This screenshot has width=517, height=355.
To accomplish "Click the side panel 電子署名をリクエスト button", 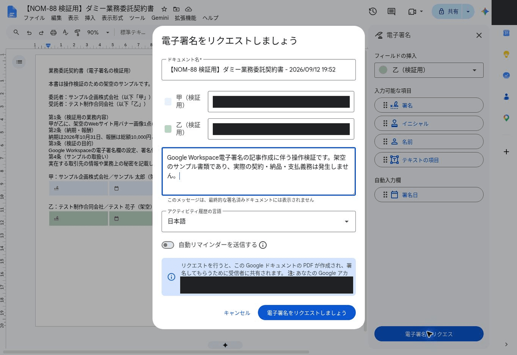I will coord(429,334).
